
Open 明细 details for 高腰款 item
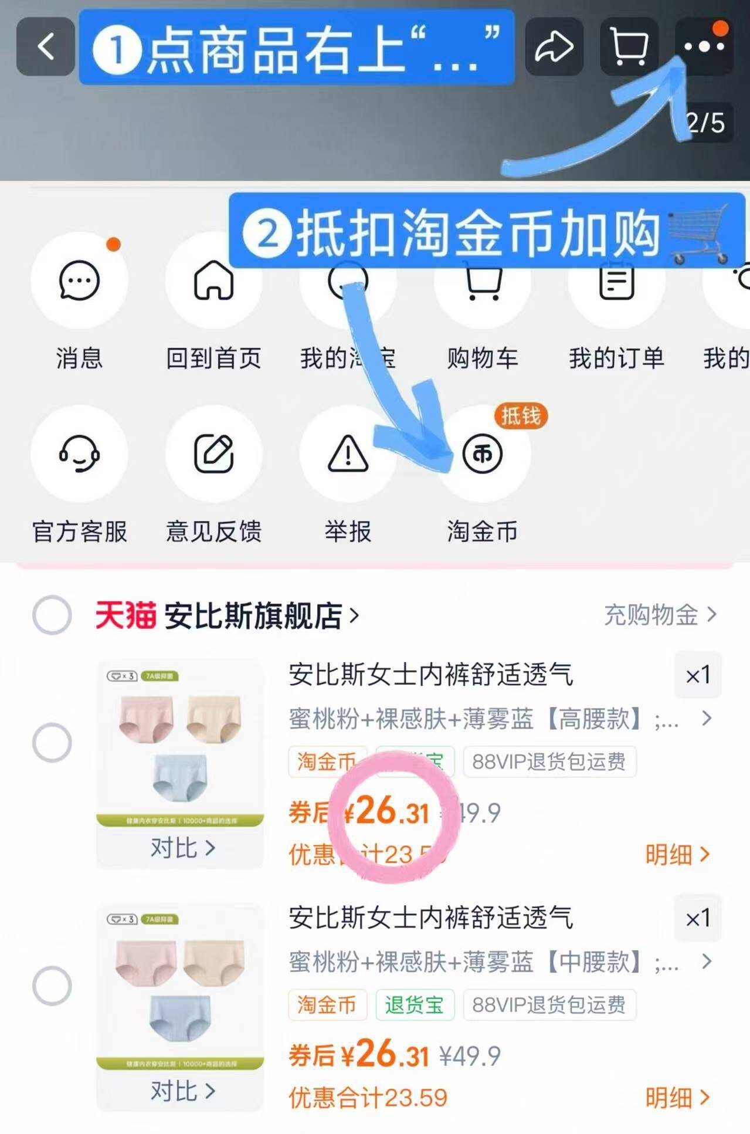[678, 854]
